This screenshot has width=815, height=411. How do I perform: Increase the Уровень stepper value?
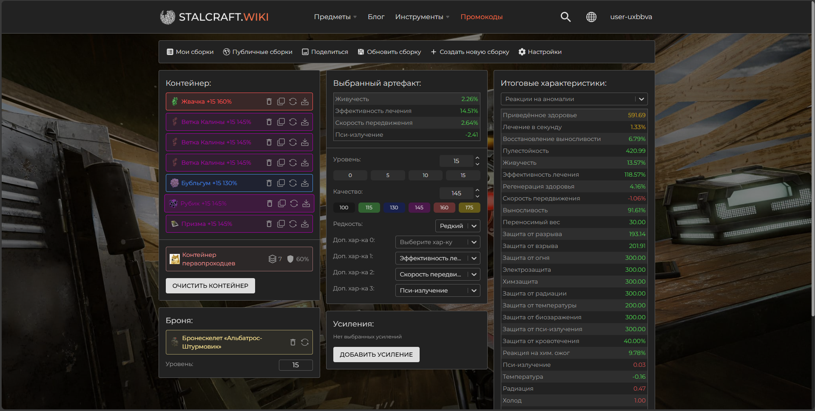(x=477, y=158)
